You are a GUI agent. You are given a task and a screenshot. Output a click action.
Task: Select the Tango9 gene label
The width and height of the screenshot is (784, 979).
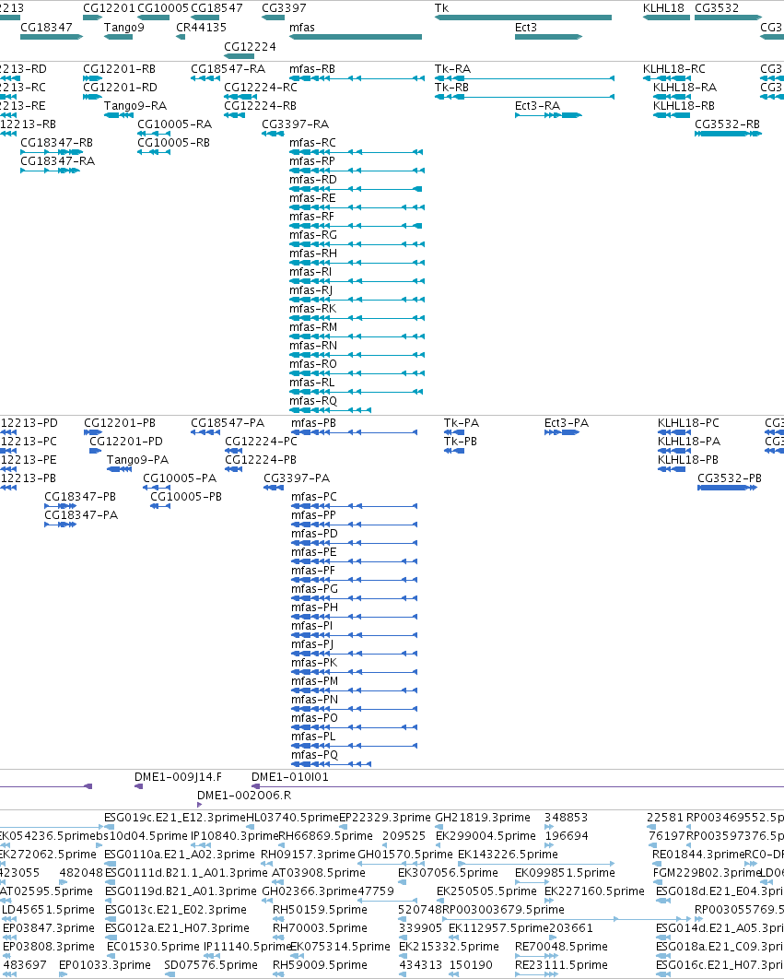tap(123, 27)
